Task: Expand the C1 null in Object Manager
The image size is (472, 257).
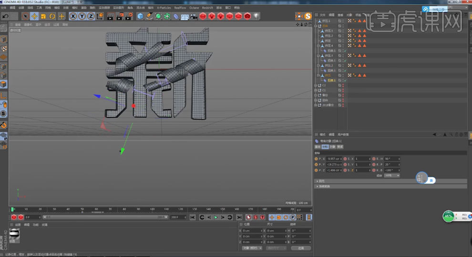Action: pyautogui.click(x=316, y=90)
